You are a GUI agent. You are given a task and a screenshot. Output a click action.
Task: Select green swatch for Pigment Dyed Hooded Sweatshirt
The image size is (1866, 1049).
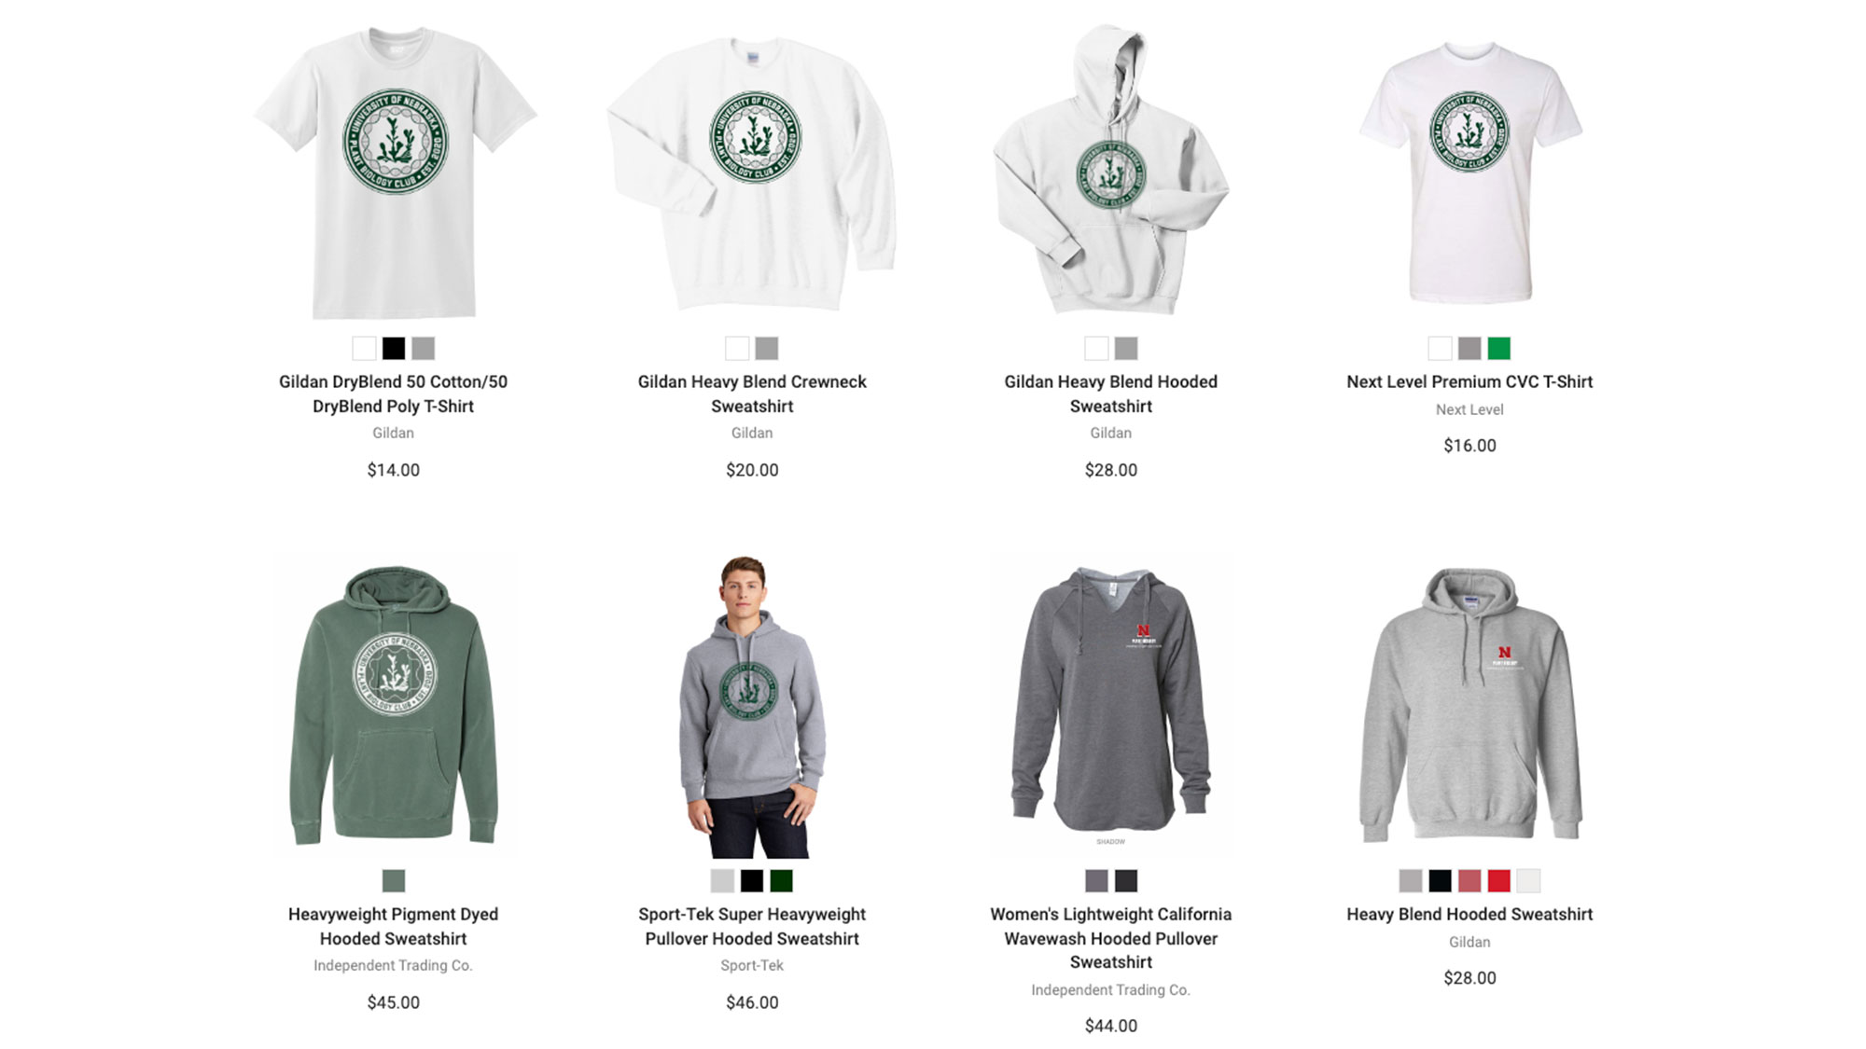coord(394,880)
